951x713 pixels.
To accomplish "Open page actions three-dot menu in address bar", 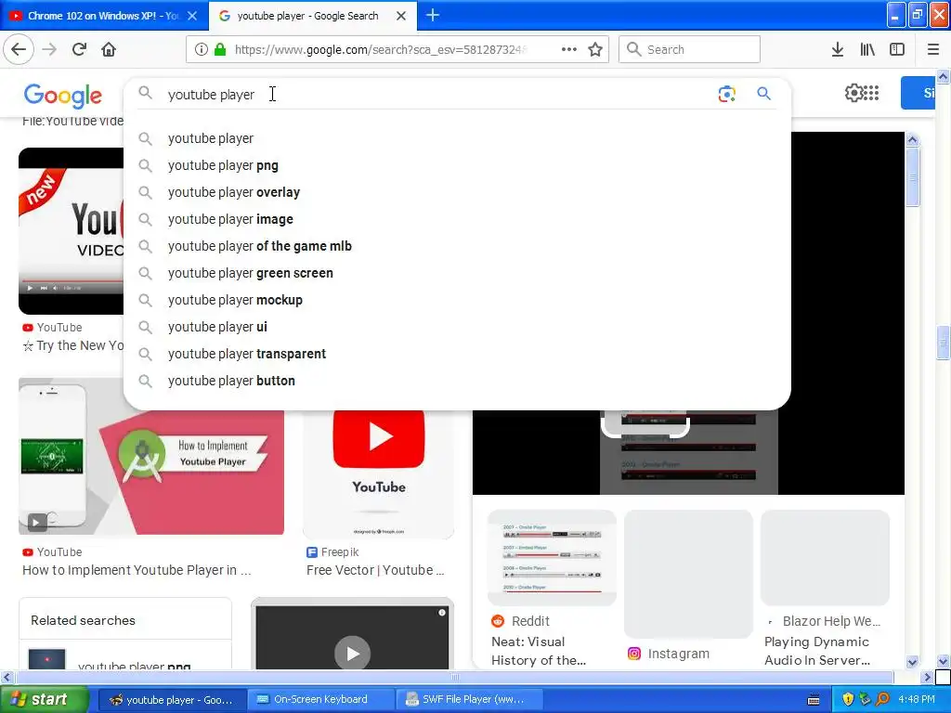I will tap(569, 49).
